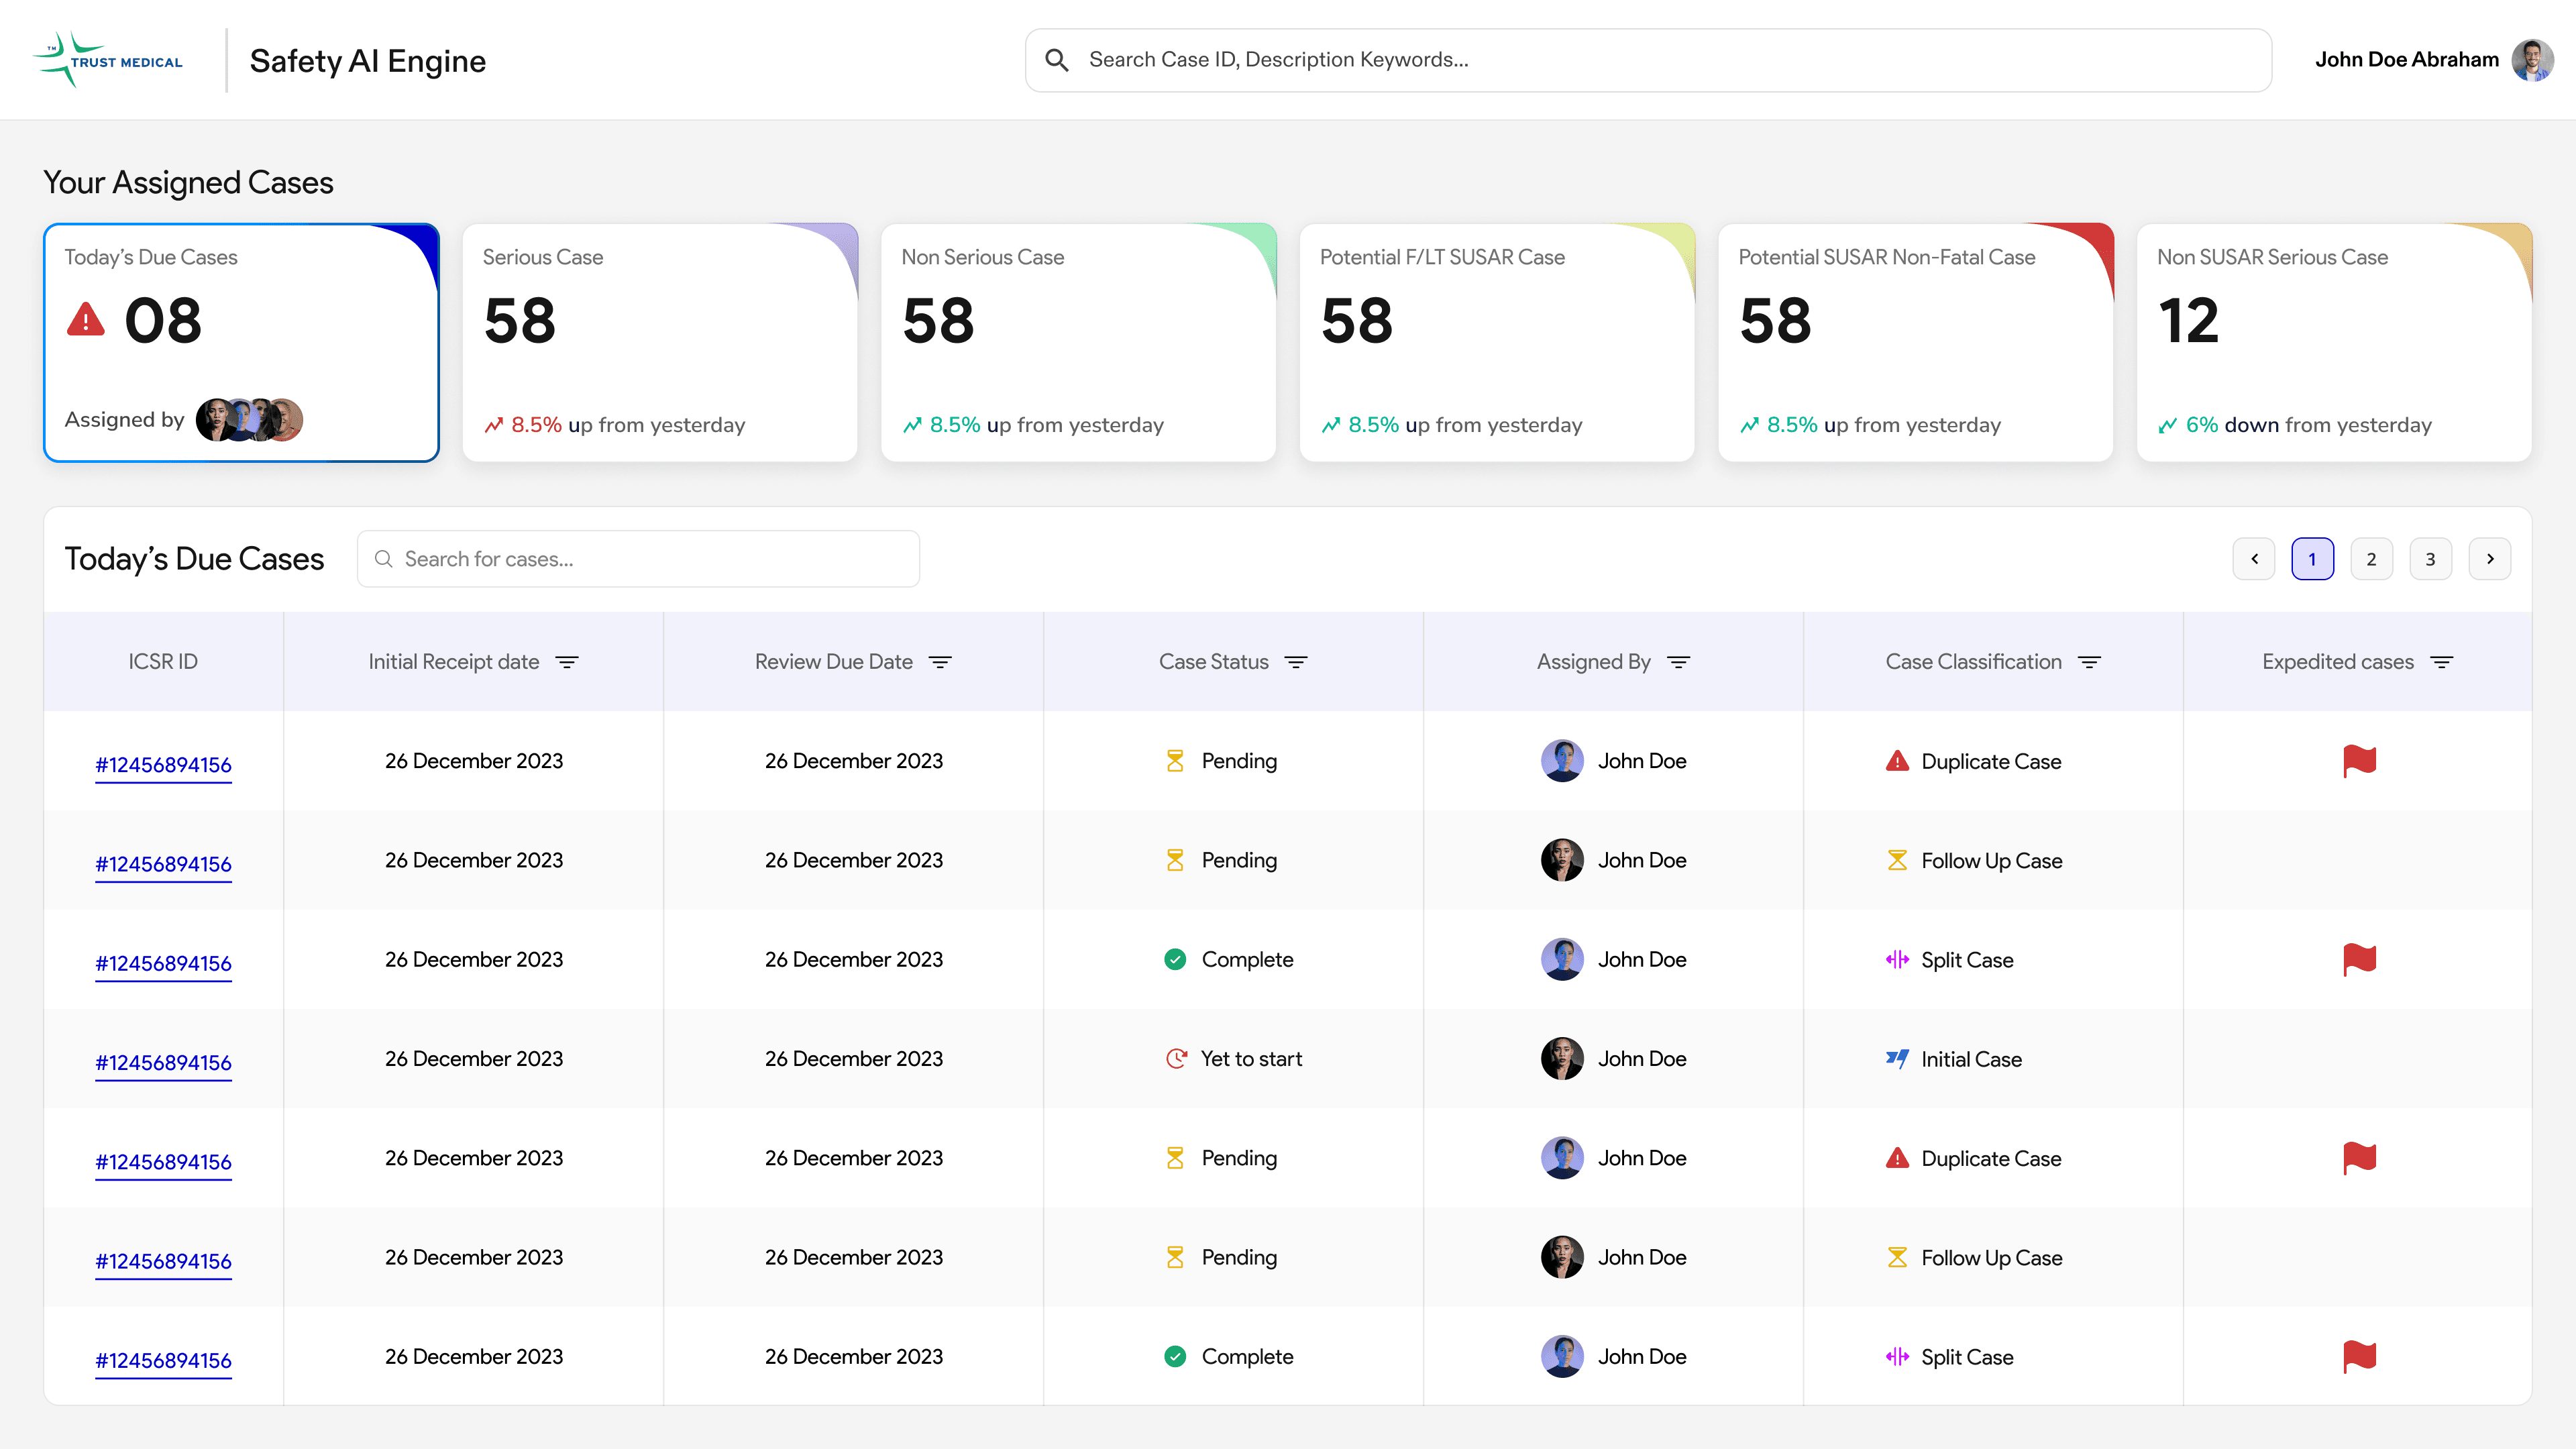Click the expedited red flag in first row

click(2359, 761)
